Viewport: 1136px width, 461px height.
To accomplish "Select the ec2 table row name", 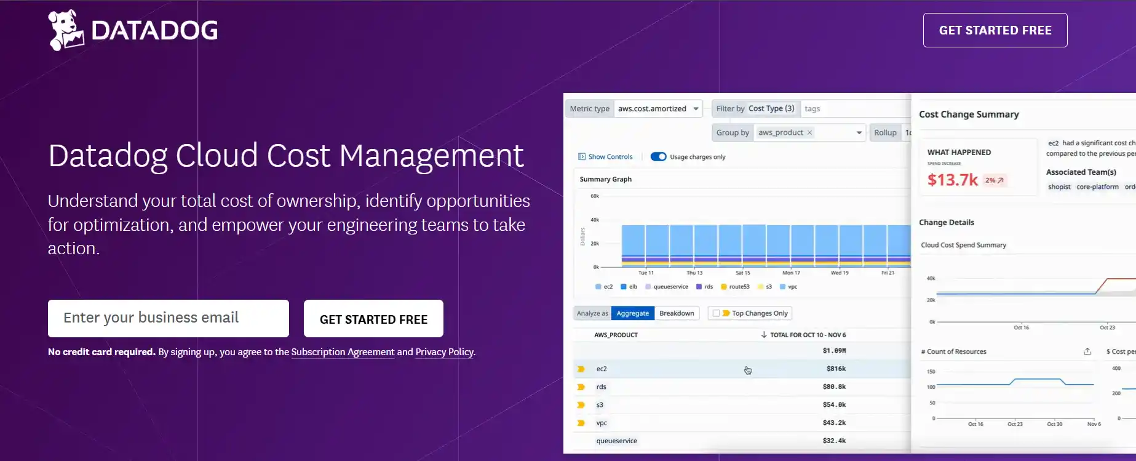I will point(602,369).
